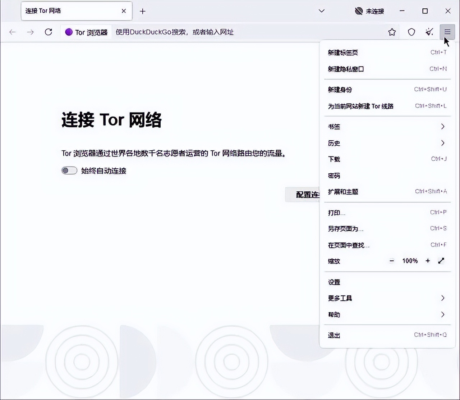Click the purple Tor 浏览器 identity icon
The height and width of the screenshot is (400, 460).
69,32
